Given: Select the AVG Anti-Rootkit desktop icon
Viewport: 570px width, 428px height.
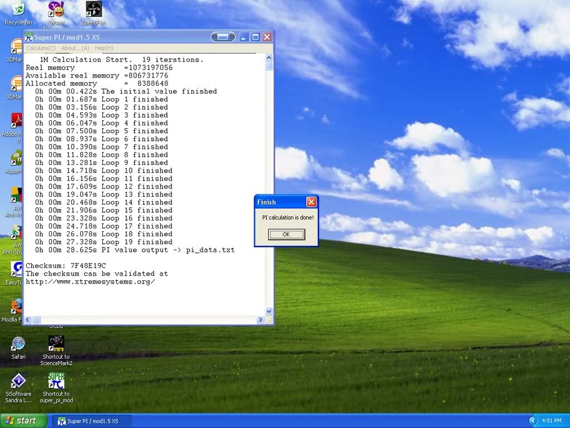Looking at the screenshot, I should [15, 202].
